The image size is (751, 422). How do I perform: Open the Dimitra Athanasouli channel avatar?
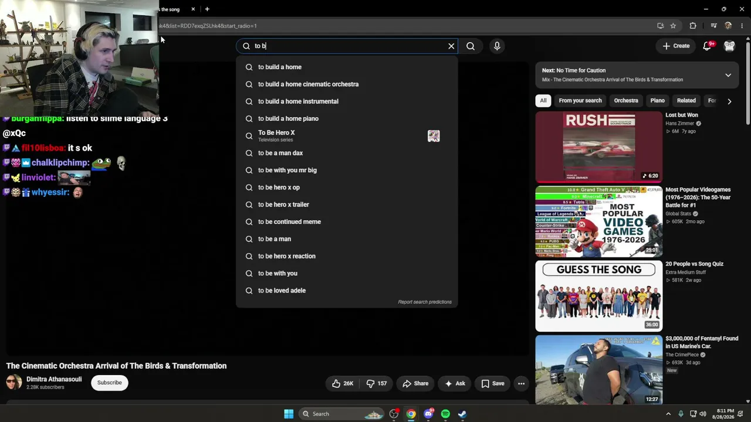(x=14, y=383)
